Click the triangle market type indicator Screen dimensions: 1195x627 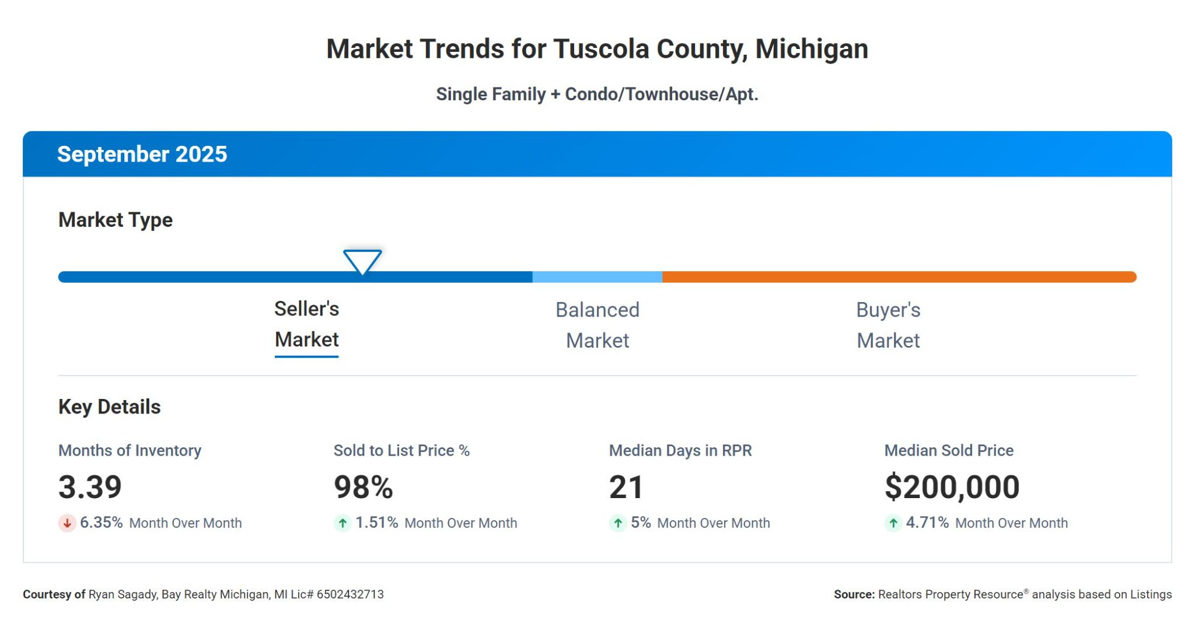click(362, 261)
